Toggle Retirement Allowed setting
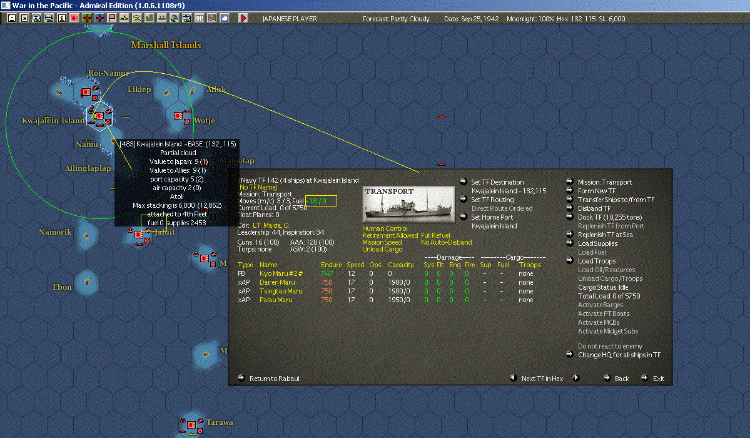This screenshot has width=750, height=438. pos(390,235)
